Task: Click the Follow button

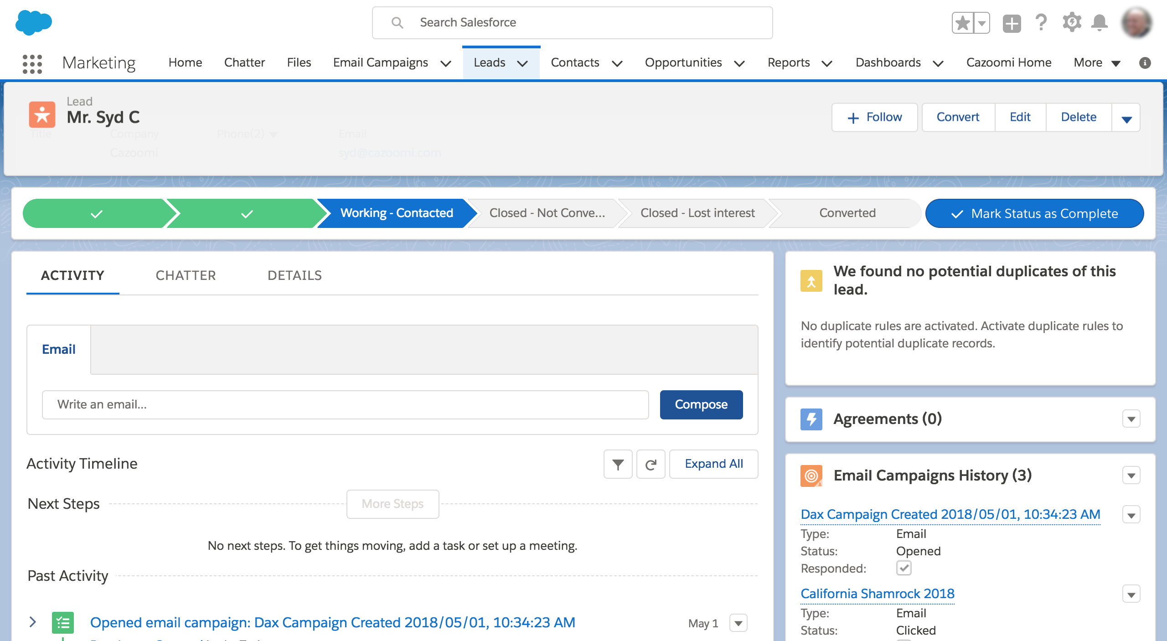Action: pos(874,118)
